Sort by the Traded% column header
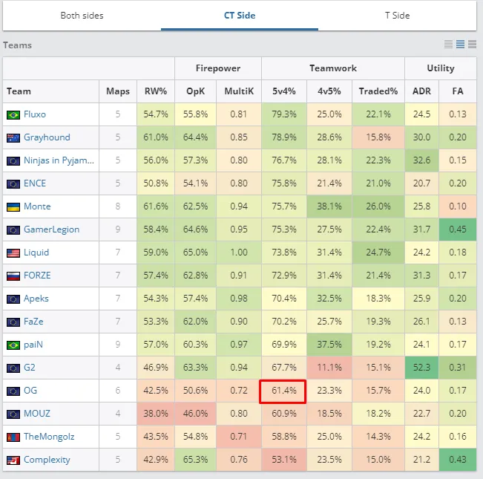This screenshot has height=479, width=483. pos(378,91)
